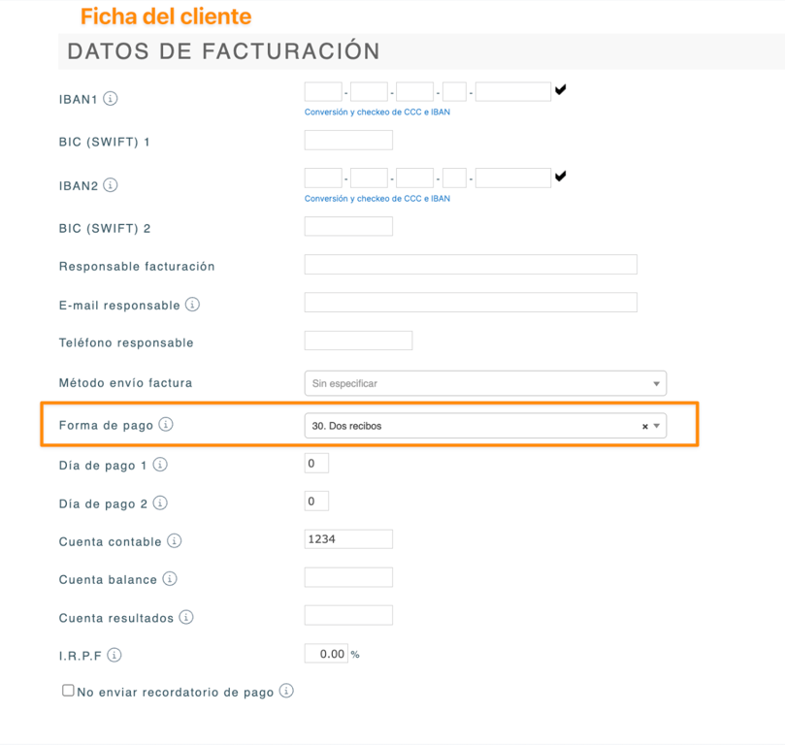Open Conversión y checkeo link under IBAN1
The image size is (785, 745).
pos(377,113)
